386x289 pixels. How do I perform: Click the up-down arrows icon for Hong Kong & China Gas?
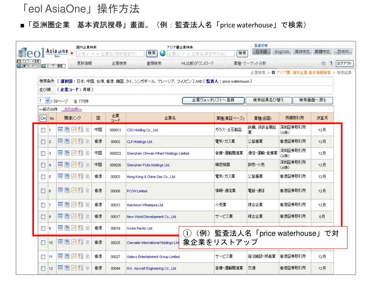[81, 176]
